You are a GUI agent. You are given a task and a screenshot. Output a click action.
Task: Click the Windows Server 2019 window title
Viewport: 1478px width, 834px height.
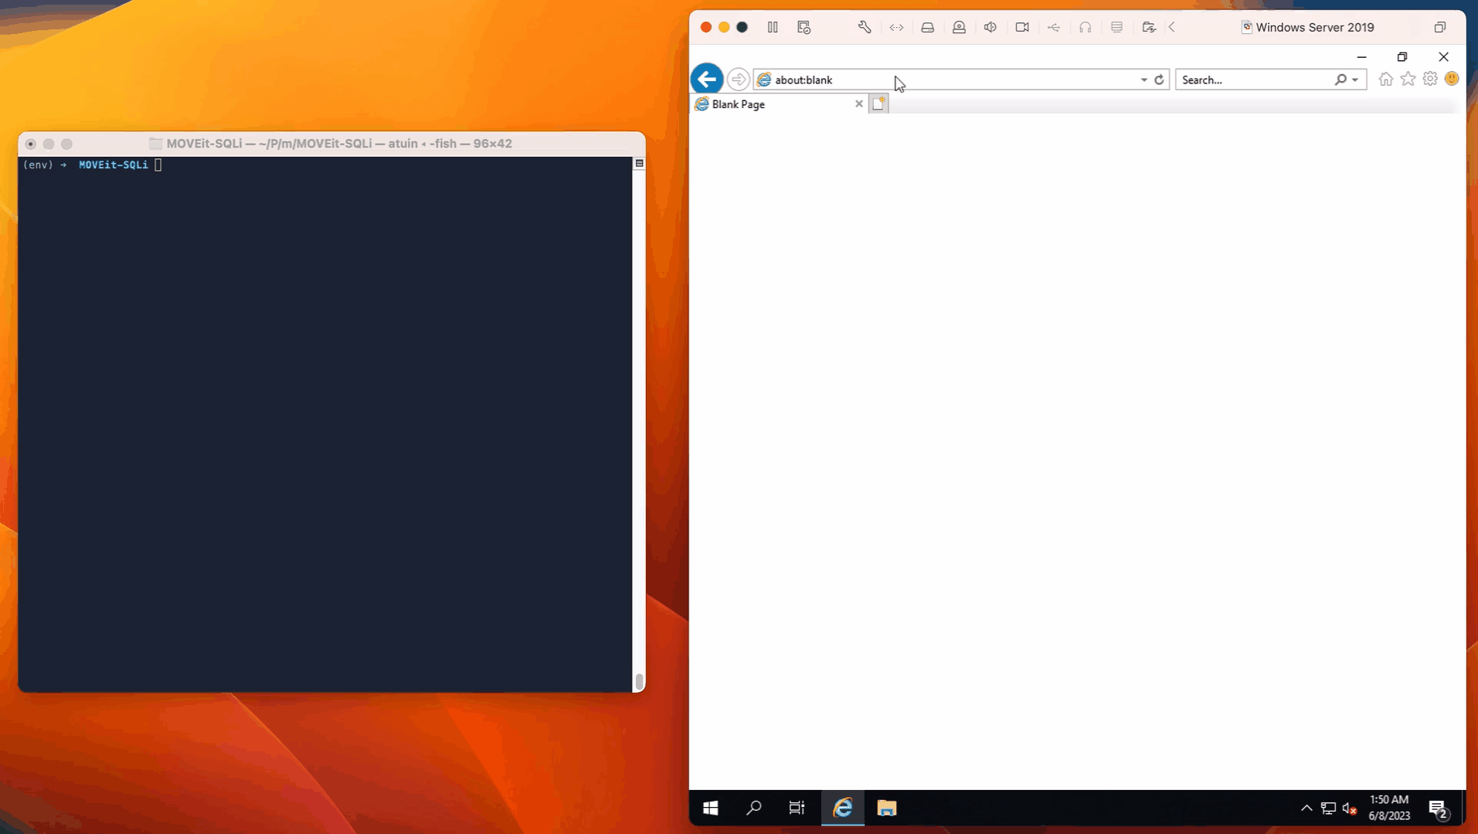tap(1315, 27)
